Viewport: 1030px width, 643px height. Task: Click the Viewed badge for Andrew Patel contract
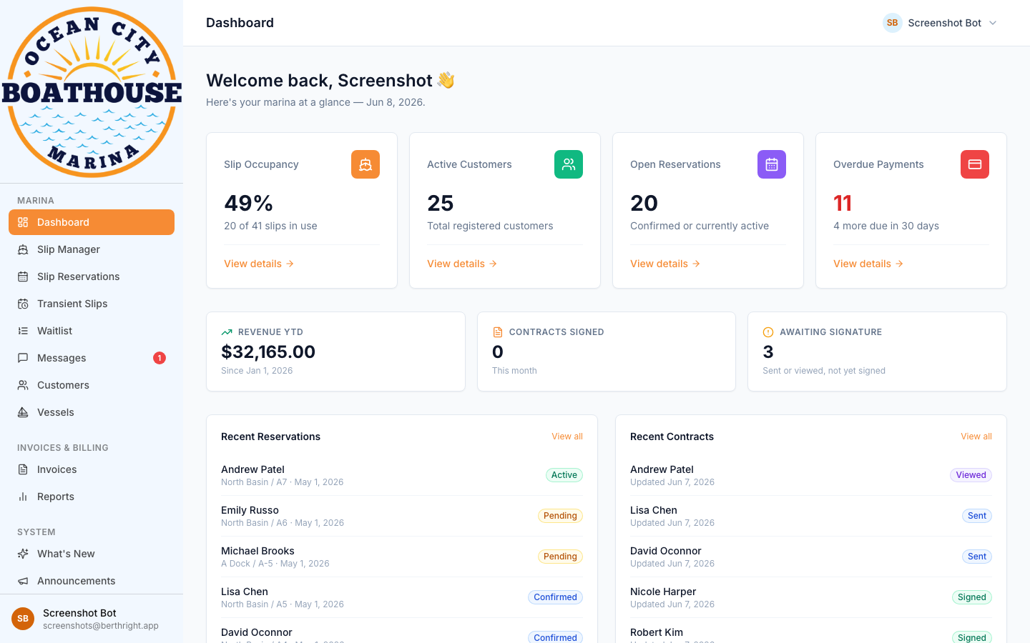tap(971, 475)
